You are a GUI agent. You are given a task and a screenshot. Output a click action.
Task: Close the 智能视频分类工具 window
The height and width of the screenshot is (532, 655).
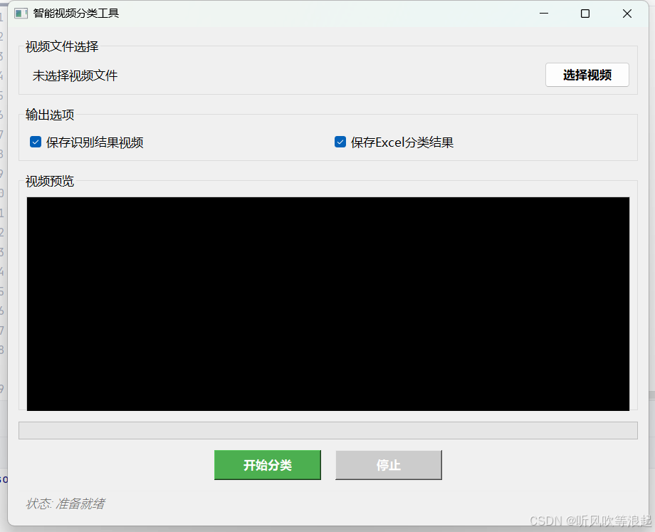point(627,14)
